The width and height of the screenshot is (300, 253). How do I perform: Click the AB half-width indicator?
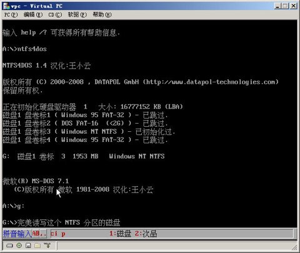36,234
